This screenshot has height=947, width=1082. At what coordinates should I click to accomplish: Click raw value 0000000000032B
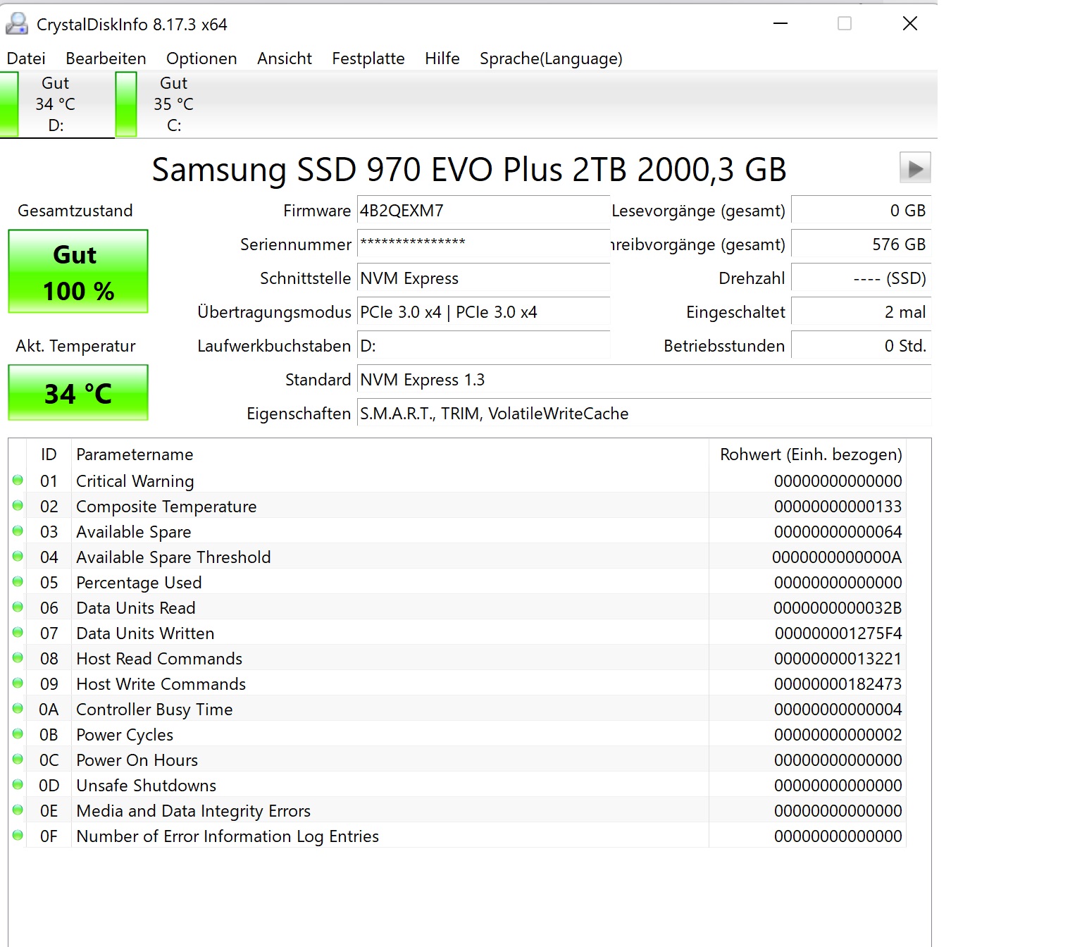[838, 608]
